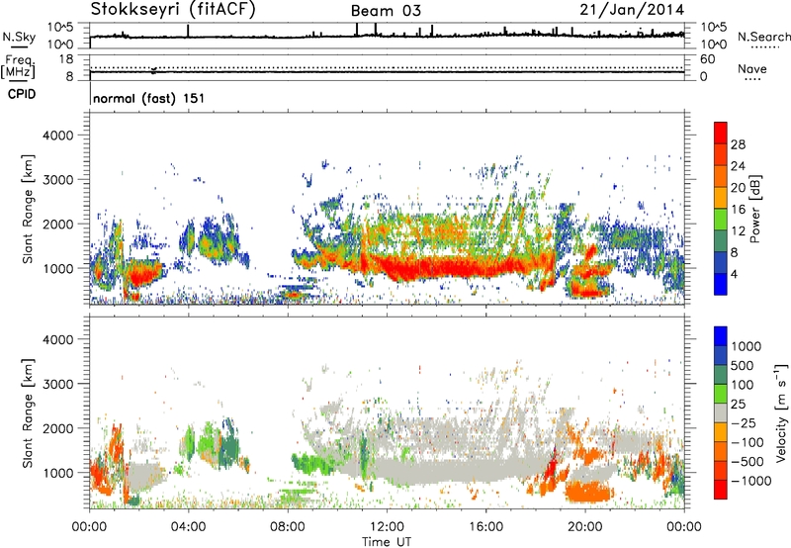Click the 'N.Search' legend label
The width and height of the screenshot is (791, 548).
click(x=763, y=37)
